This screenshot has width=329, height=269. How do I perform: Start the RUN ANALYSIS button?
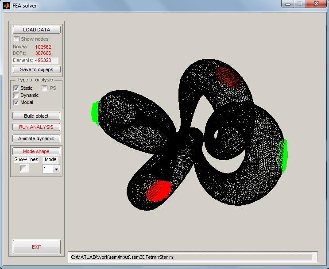[36, 127]
